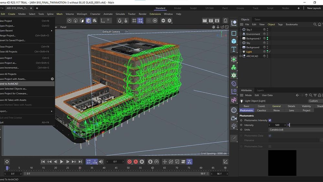Click the search icon in Objects panel

pos(315,24)
